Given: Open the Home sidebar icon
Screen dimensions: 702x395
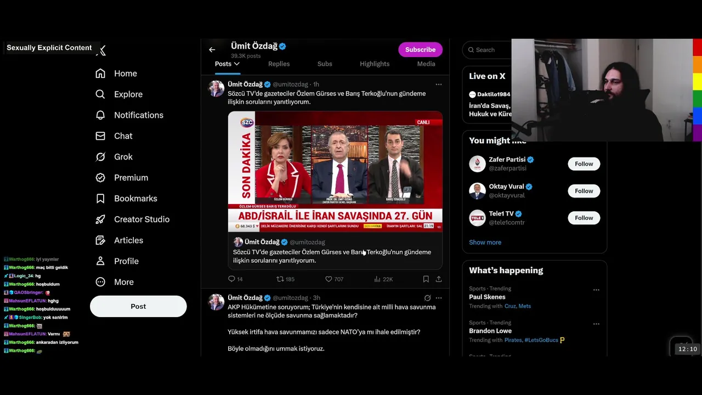Looking at the screenshot, I should pyautogui.click(x=100, y=74).
